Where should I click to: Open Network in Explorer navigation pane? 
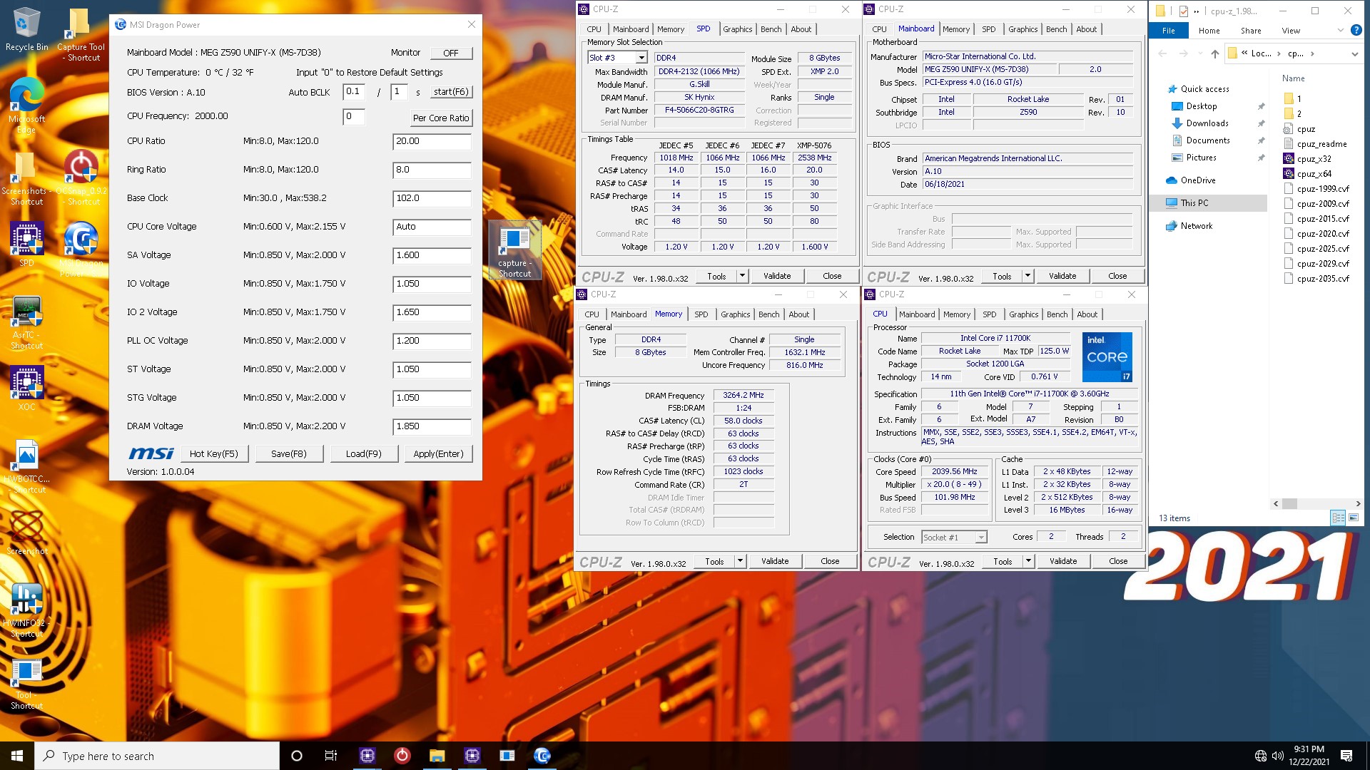click(1196, 226)
